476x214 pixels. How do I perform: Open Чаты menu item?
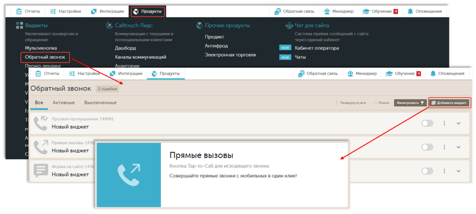tap(300, 57)
